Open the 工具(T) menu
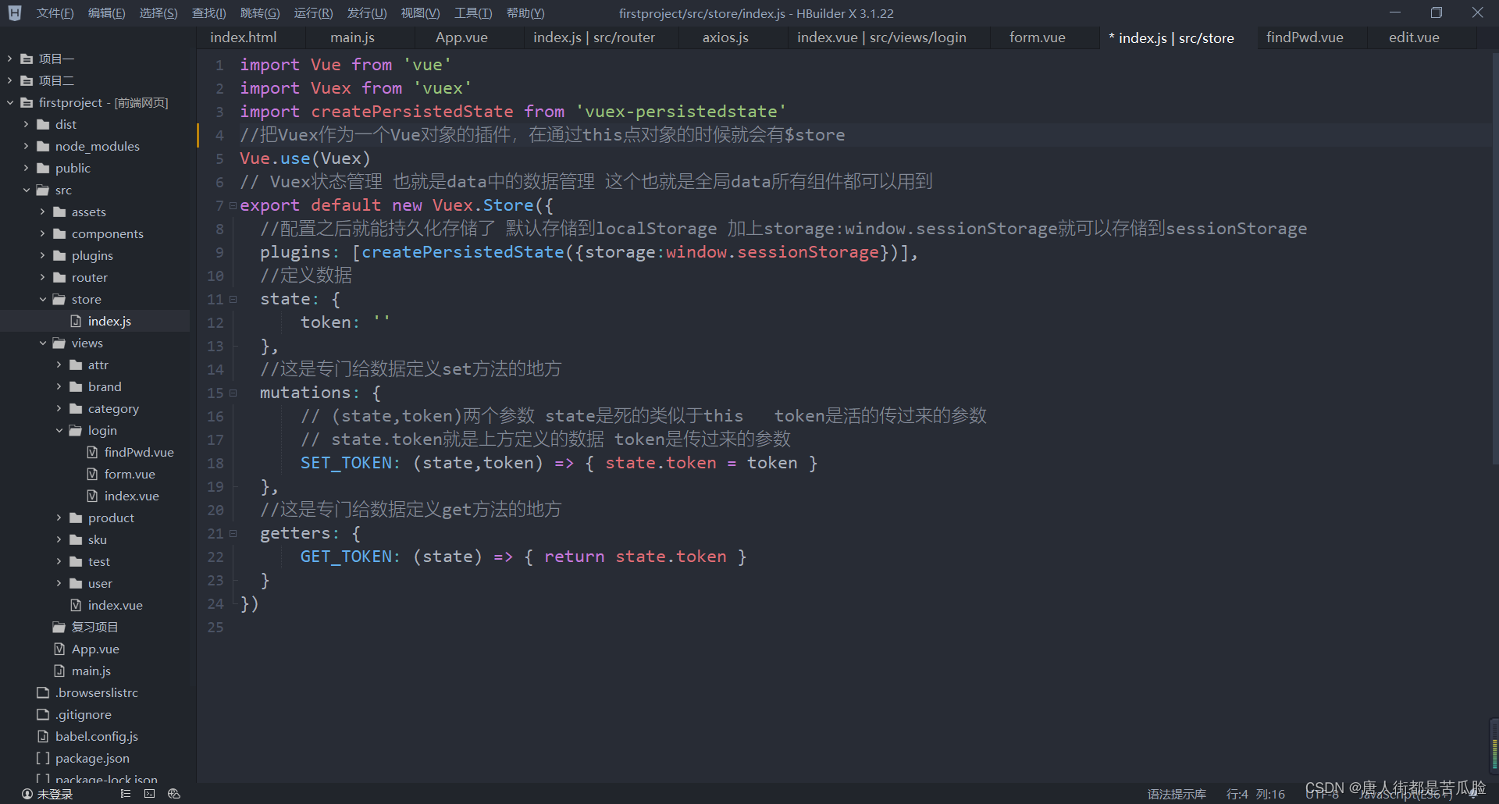Image resolution: width=1499 pixels, height=804 pixels. coord(473,13)
